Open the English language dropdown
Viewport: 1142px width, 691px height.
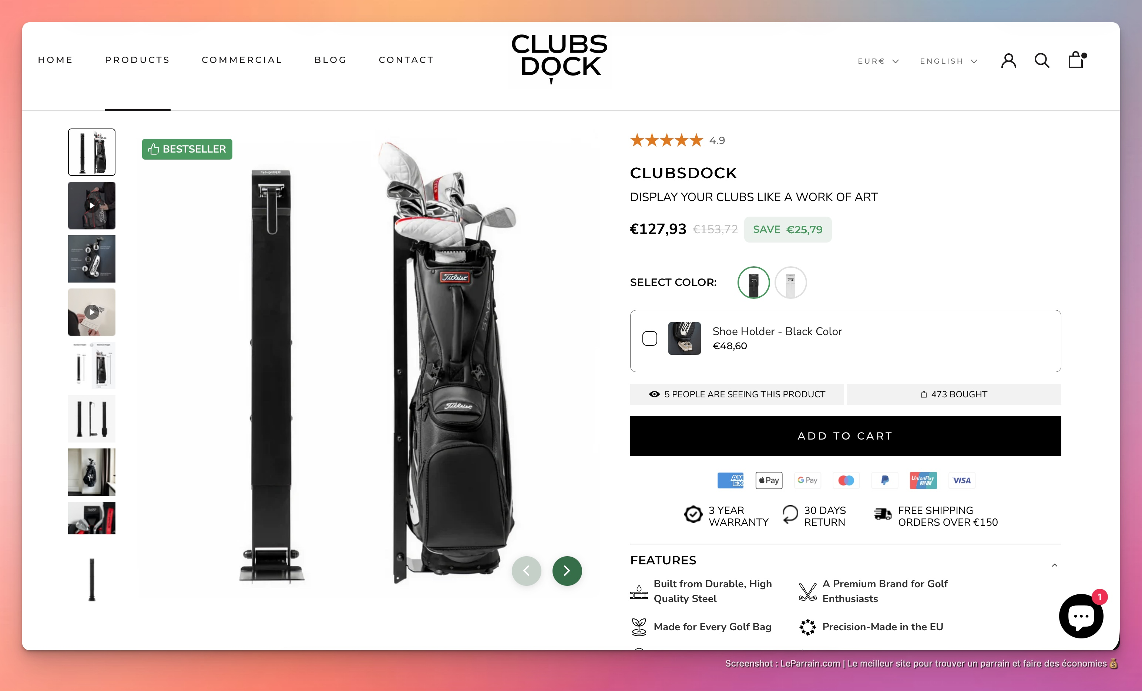[948, 61]
